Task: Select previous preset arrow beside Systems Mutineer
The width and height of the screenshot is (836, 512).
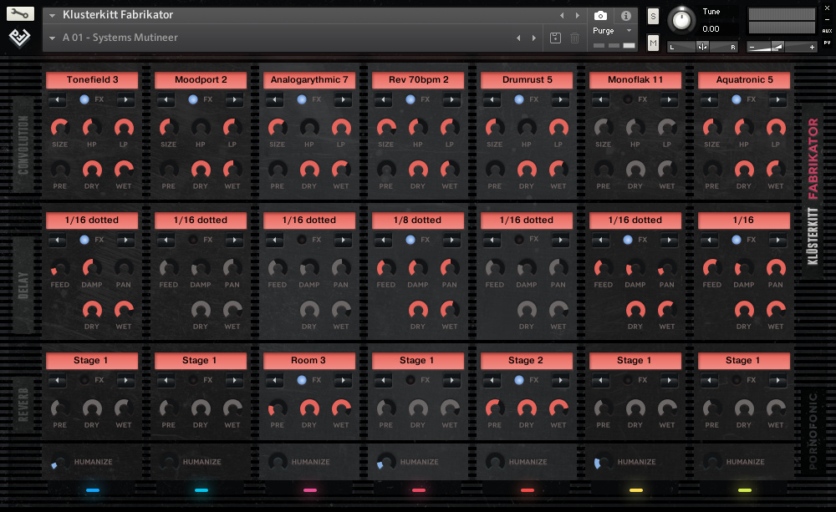Action: [x=518, y=38]
